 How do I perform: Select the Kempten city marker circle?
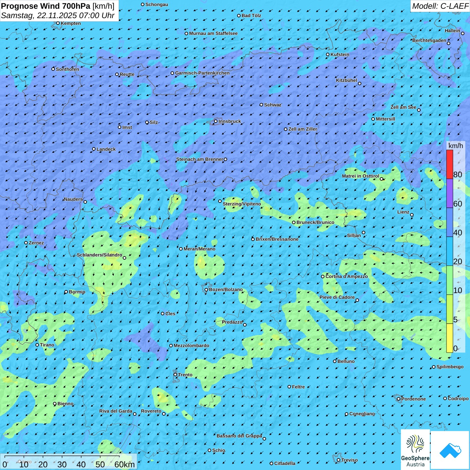pos(58,23)
